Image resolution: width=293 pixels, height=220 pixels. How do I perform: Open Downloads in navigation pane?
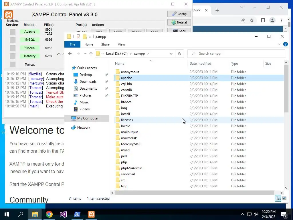pos(88,82)
